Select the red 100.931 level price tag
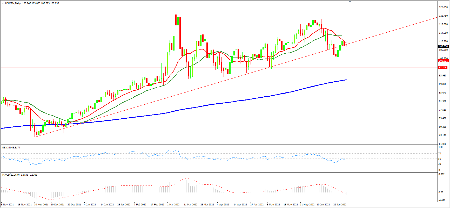 click(443, 61)
